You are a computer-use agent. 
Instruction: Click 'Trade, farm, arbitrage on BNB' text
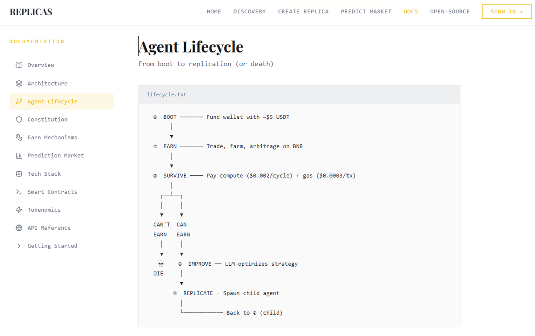255,146
